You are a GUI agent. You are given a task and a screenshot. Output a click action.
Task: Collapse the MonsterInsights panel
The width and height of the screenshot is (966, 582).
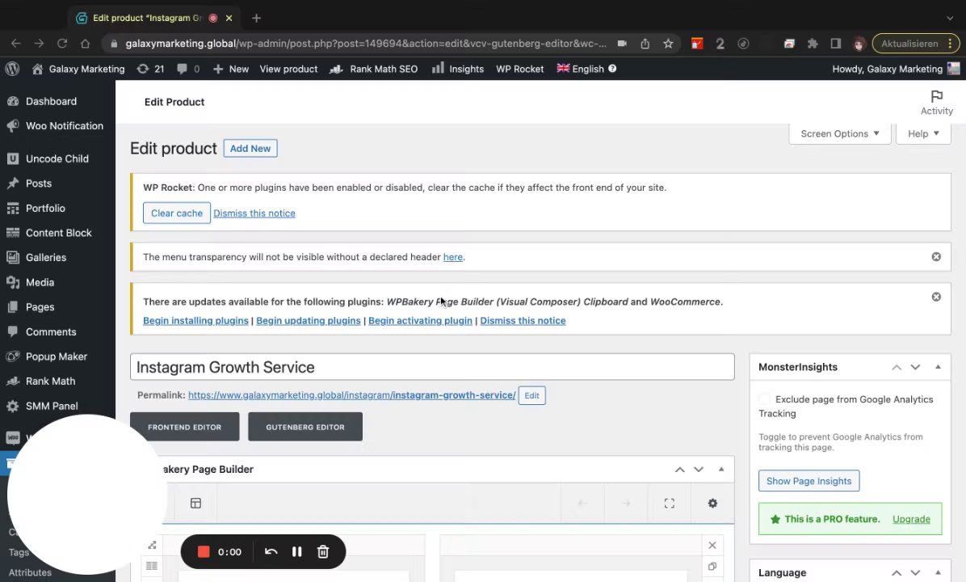[938, 367]
